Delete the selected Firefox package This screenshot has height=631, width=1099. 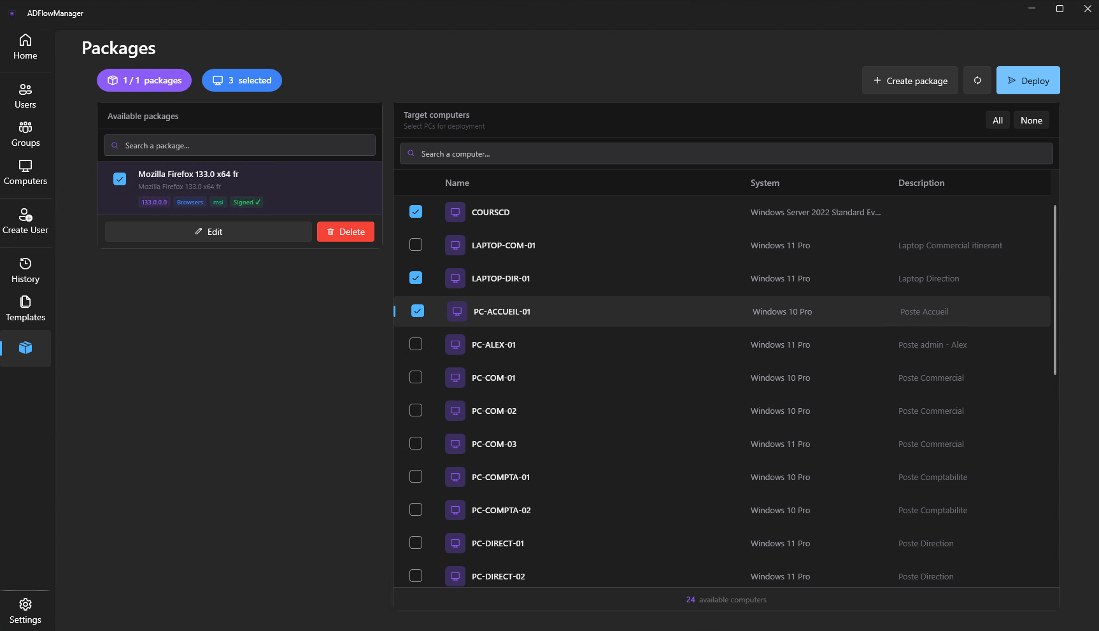pos(346,232)
